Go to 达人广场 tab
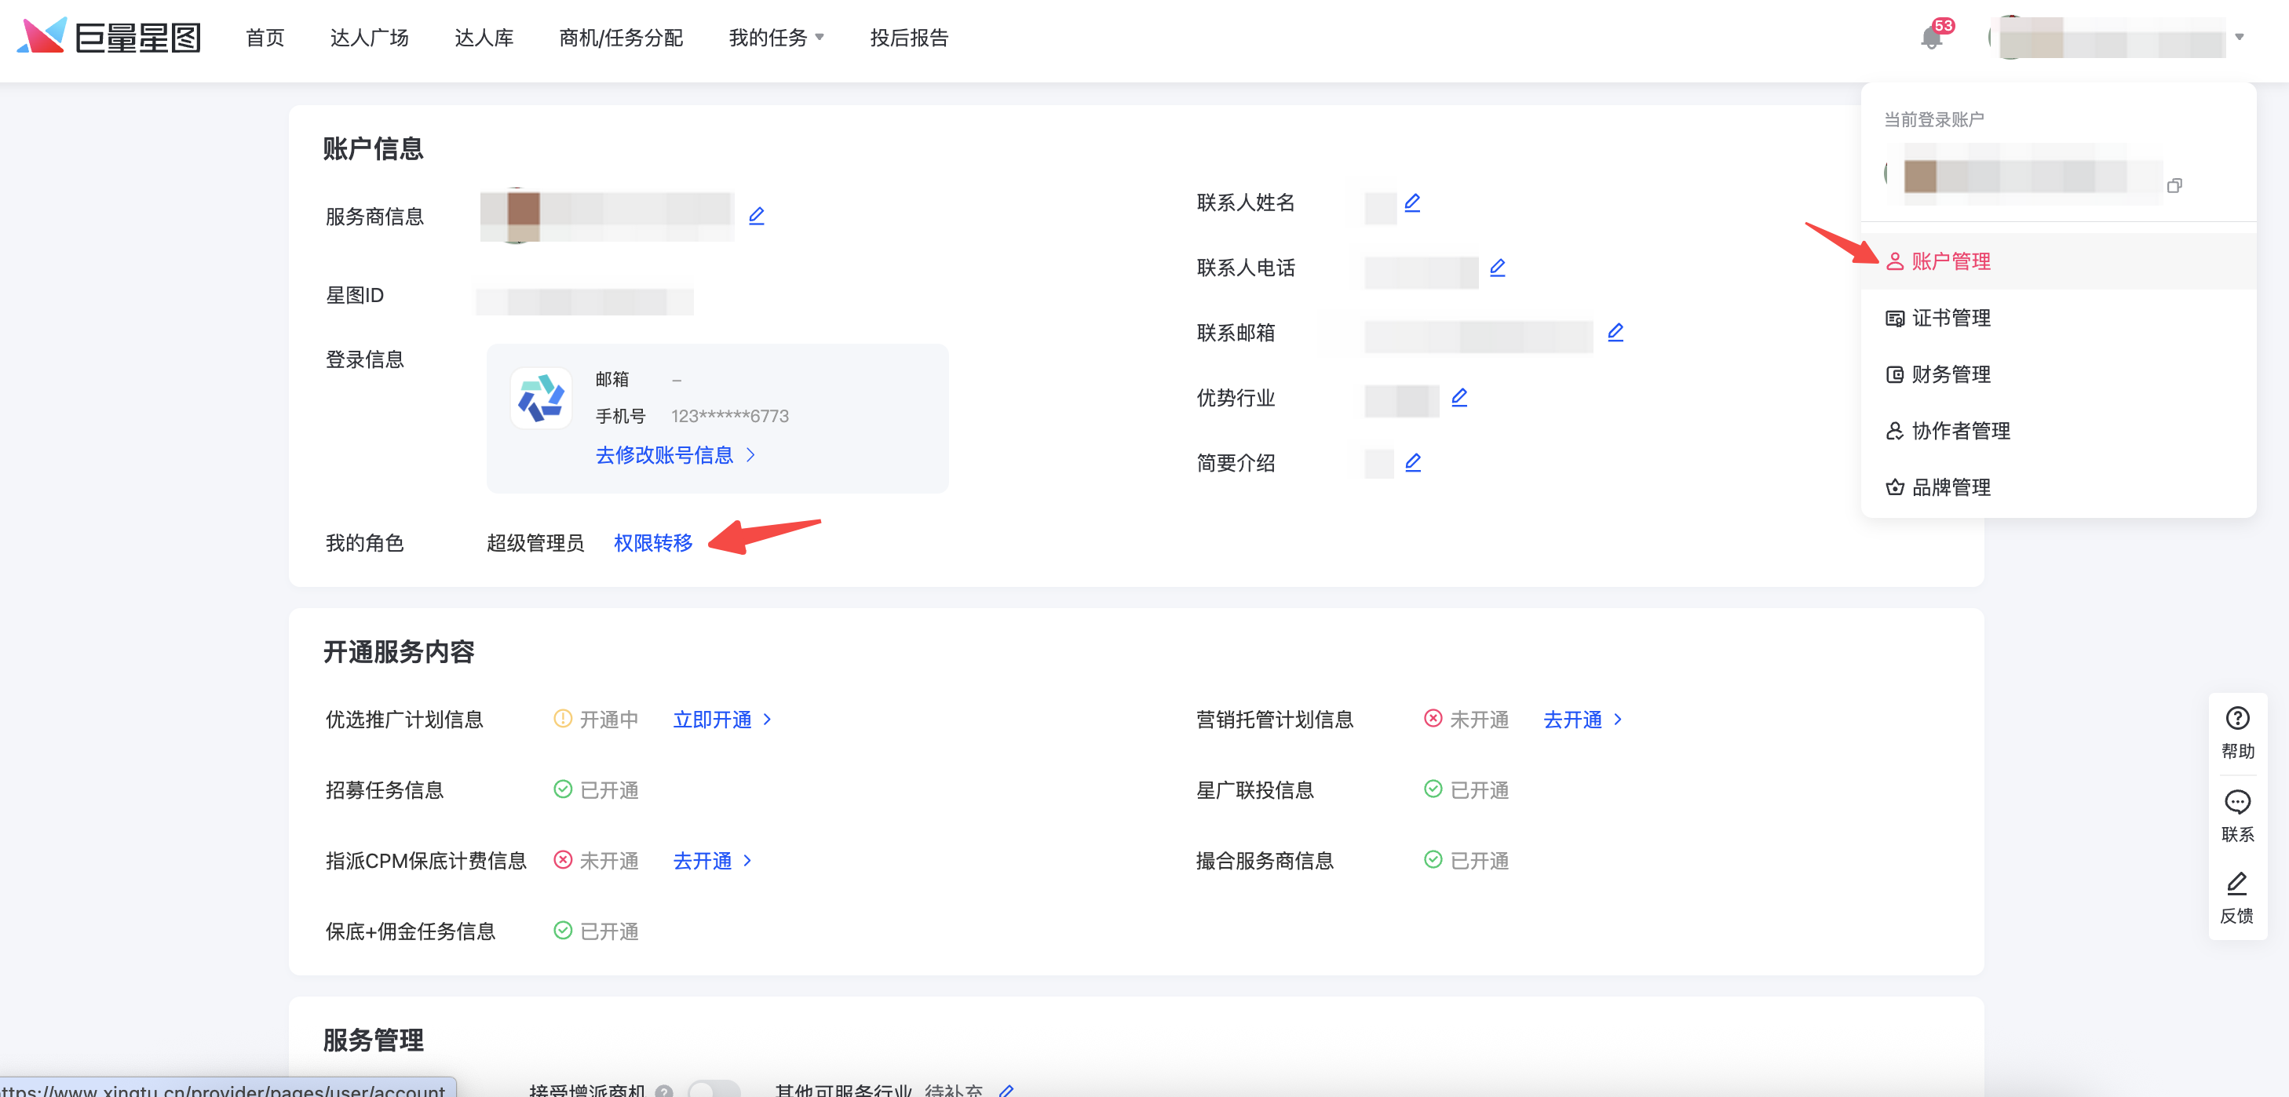The height and width of the screenshot is (1097, 2289). tap(369, 38)
